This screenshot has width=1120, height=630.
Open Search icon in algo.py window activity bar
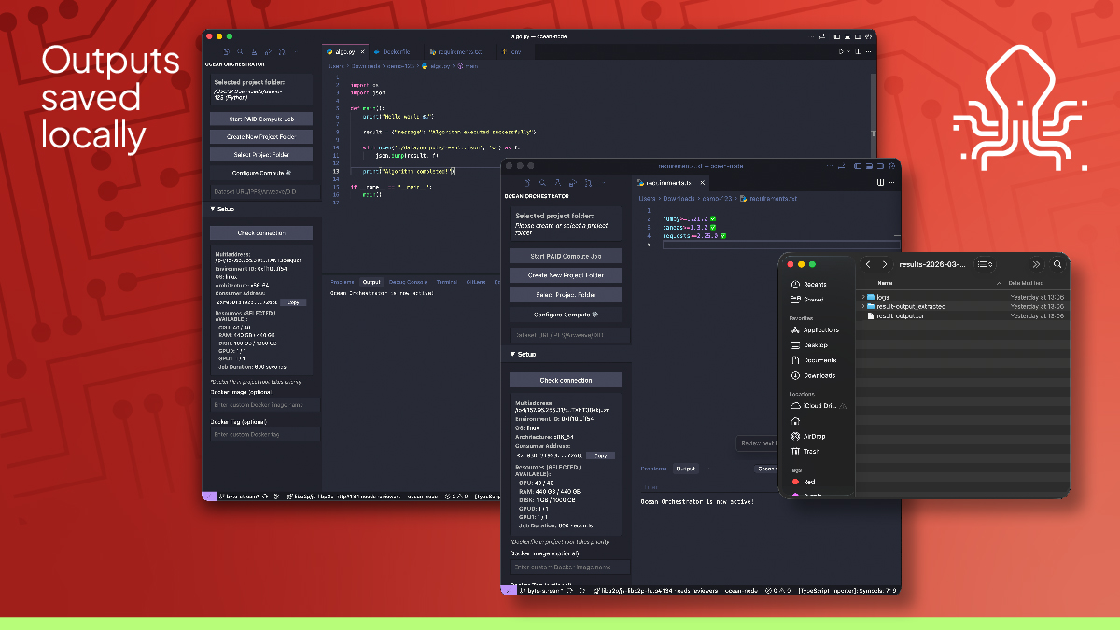[240, 51]
